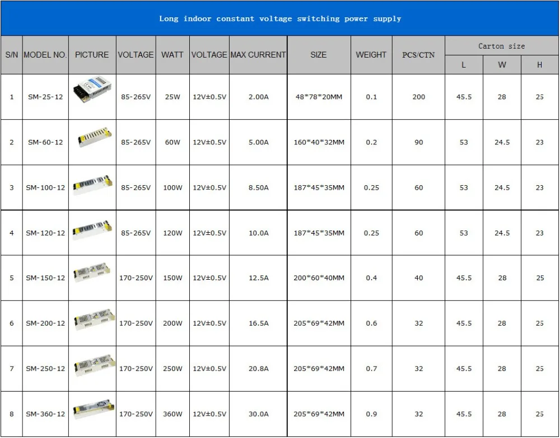560x438 pixels.
Task: Click the SM-200-12 product picture
Action: click(94, 319)
